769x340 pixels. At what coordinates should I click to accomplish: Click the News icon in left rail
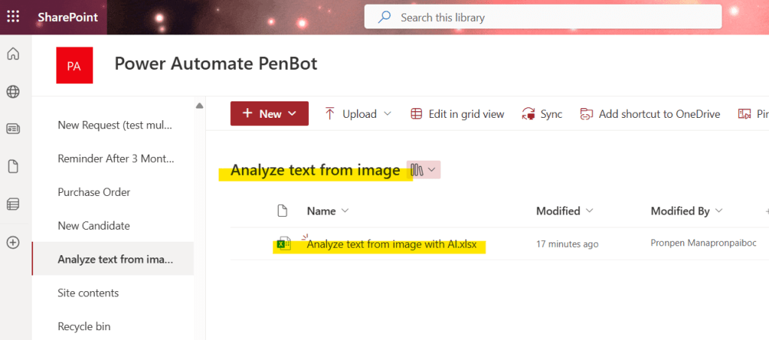click(x=13, y=129)
